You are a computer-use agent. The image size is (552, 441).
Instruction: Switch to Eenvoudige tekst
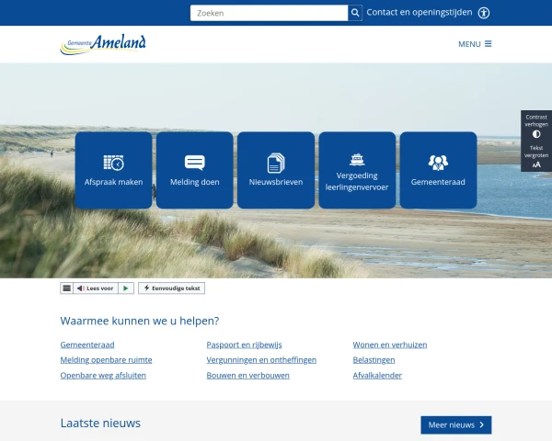171,288
